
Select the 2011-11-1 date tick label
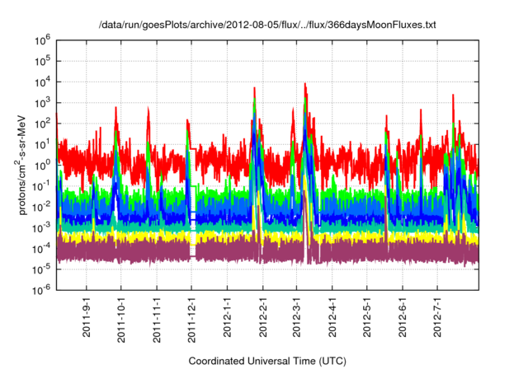pos(157,320)
